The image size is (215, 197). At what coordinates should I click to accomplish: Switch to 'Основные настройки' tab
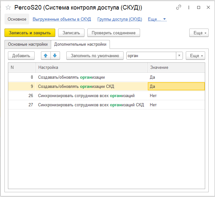[28, 44]
